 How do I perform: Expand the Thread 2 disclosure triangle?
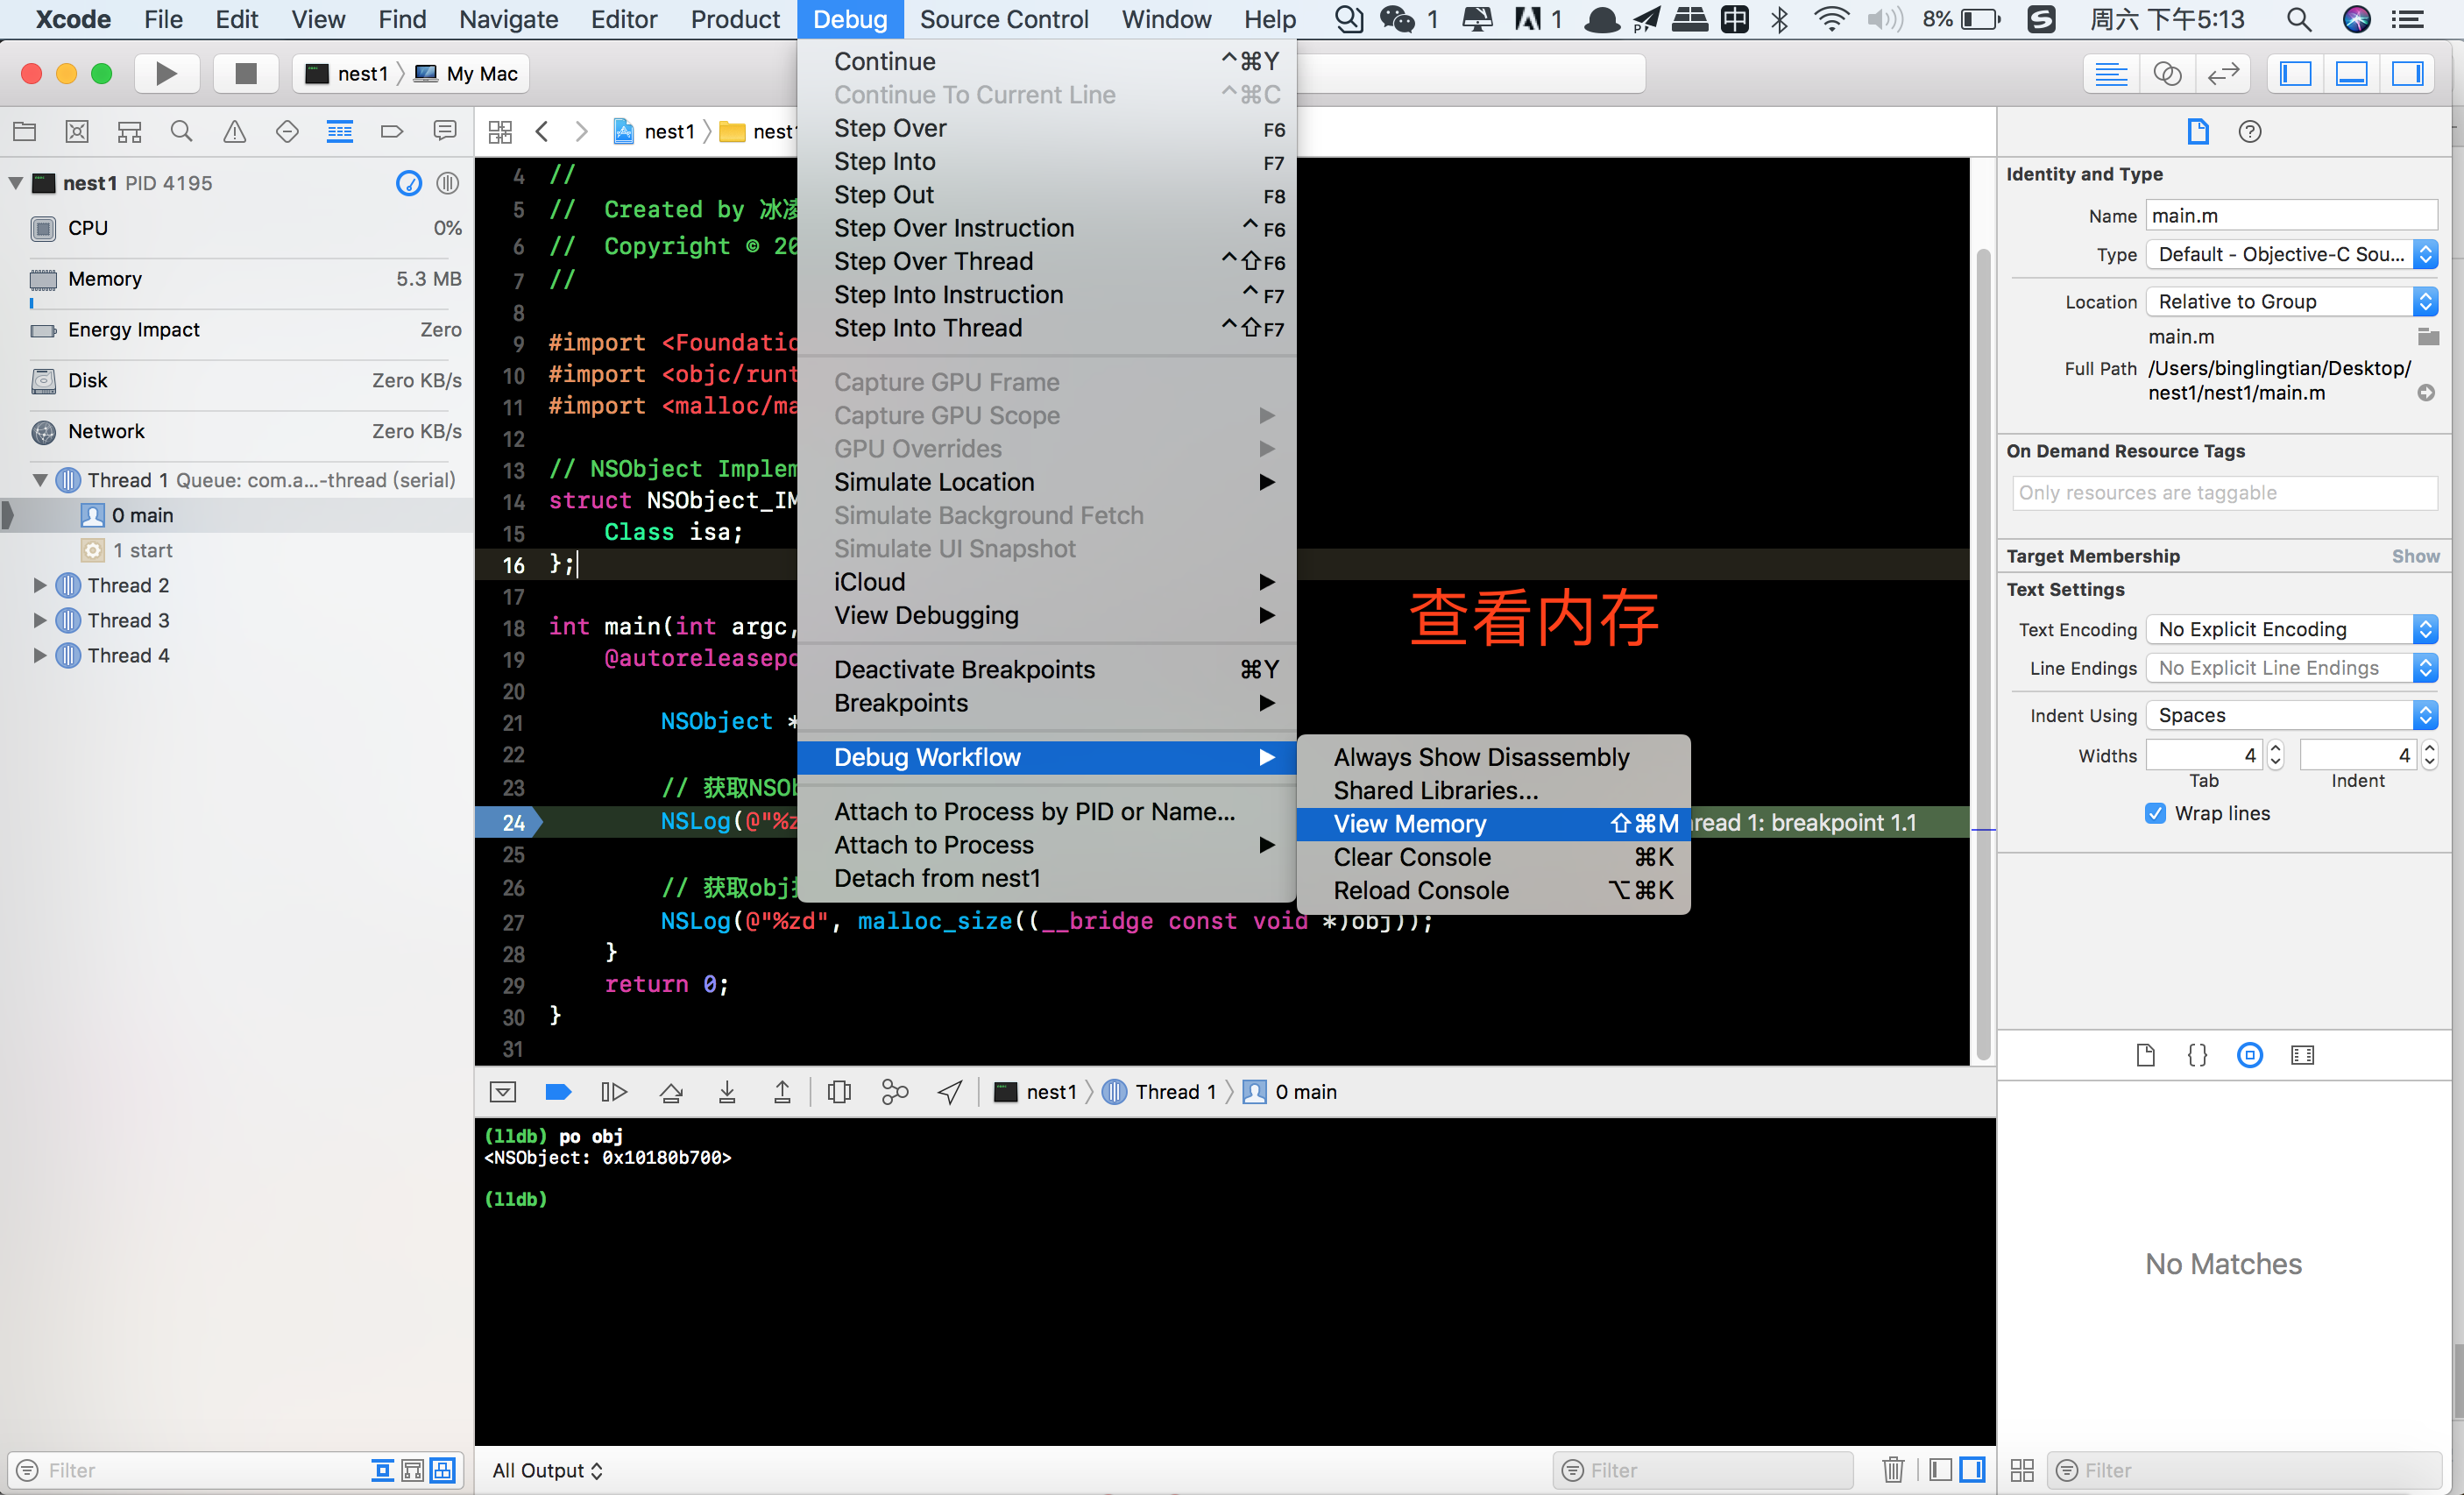pos(40,585)
